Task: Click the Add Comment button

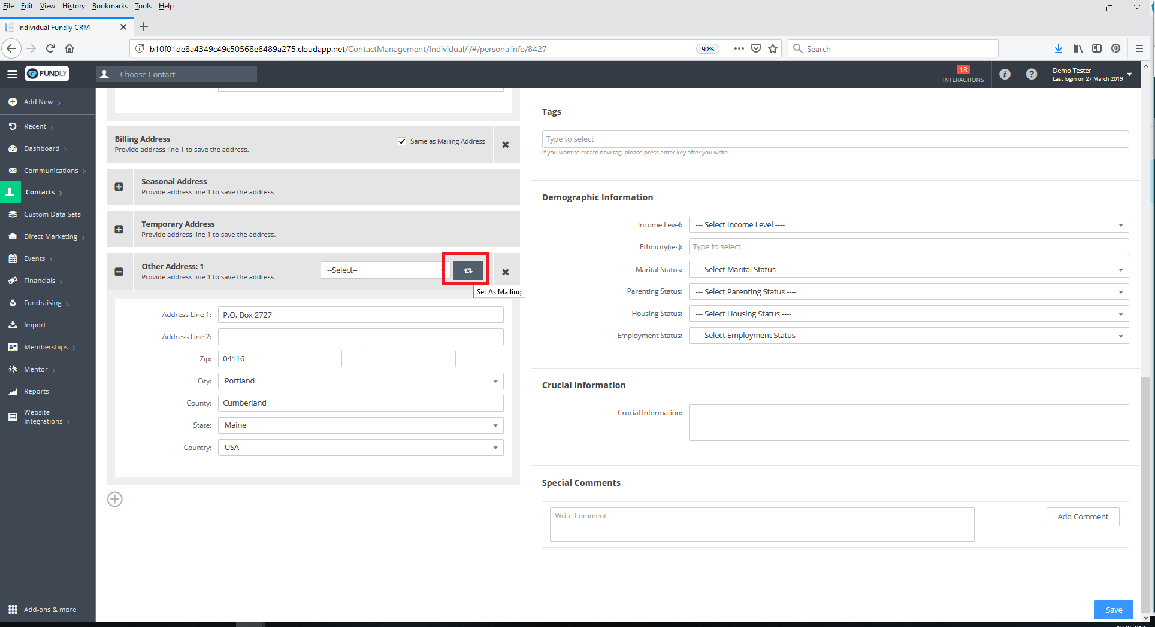Action: tap(1083, 517)
